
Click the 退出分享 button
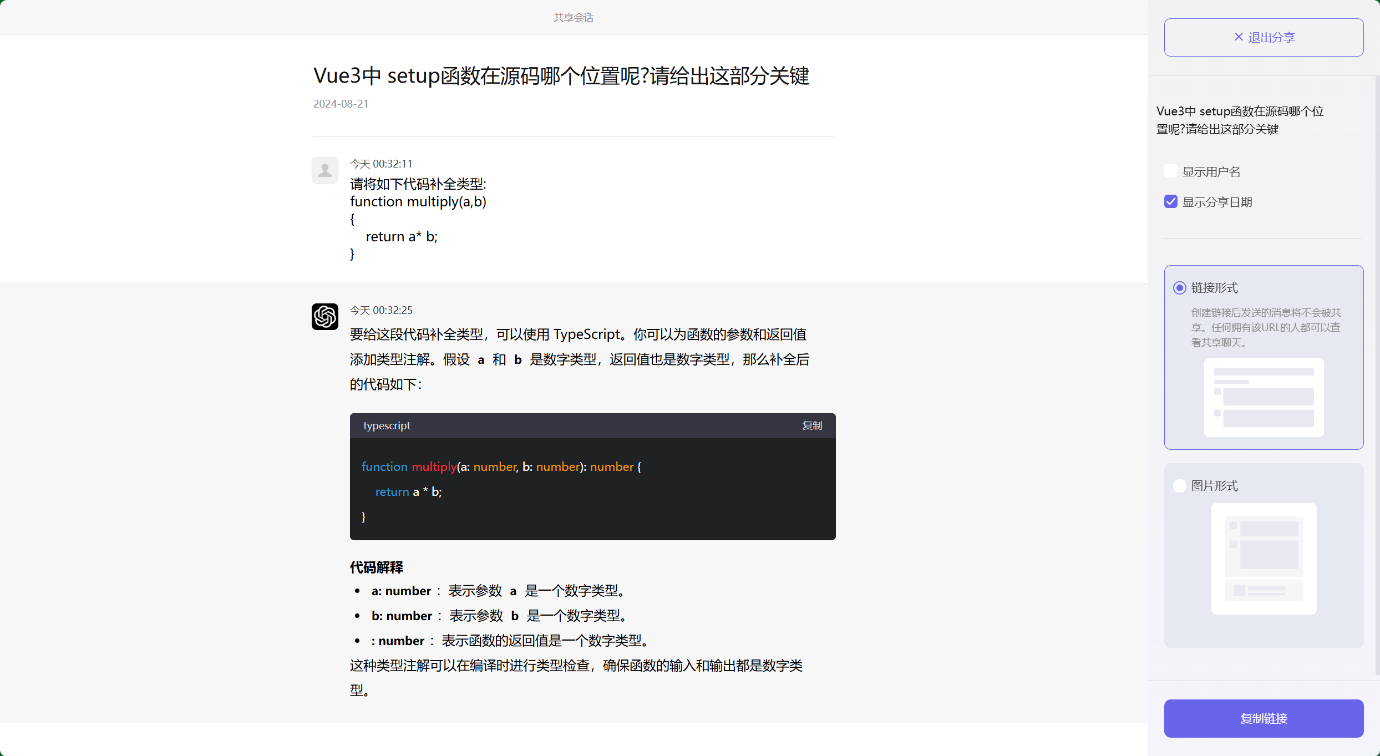[1264, 37]
